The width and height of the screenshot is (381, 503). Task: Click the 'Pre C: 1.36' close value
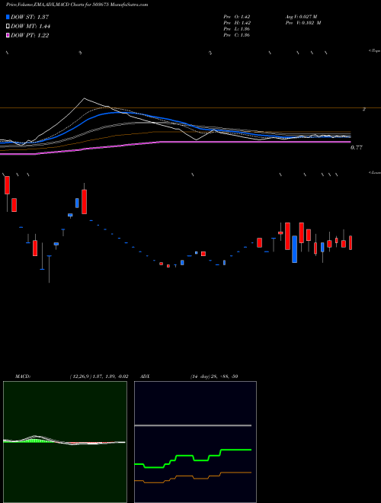(x=237, y=35)
